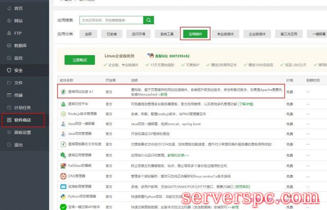Click the Fail2ban防爆破 plugin icon
The width and height of the screenshot is (327, 210).
[x=63, y=166]
